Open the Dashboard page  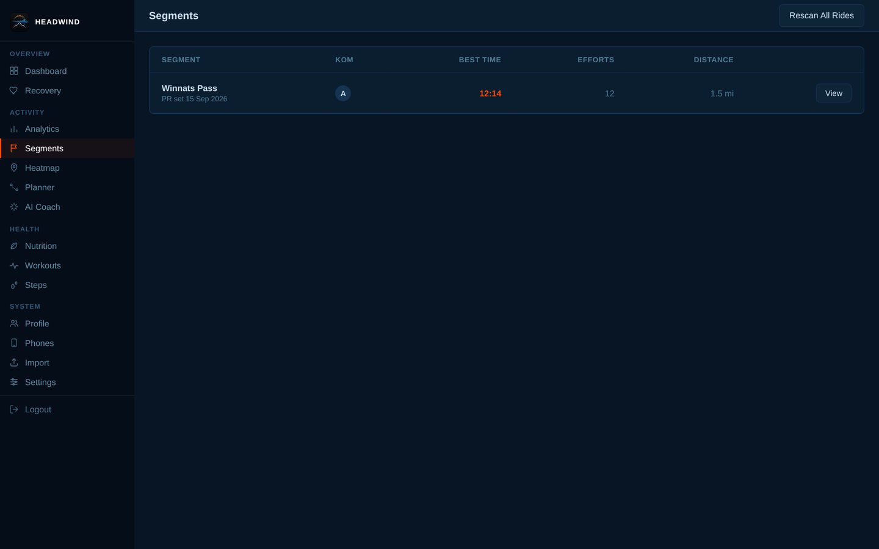[67, 71]
